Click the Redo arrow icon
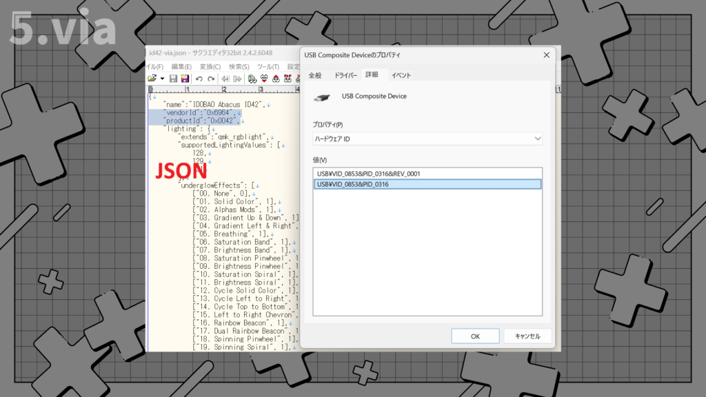 pos(210,79)
